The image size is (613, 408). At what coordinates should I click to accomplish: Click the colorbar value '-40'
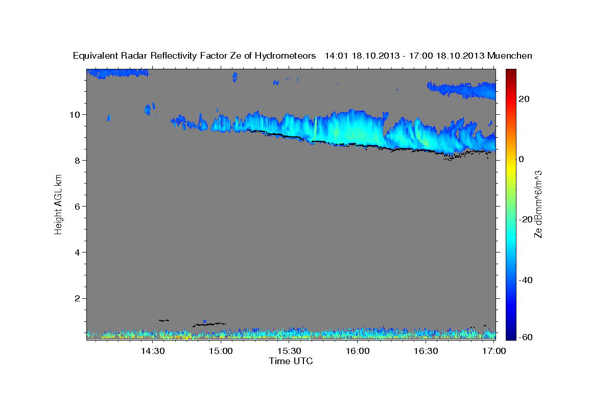[x=525, y=279]
